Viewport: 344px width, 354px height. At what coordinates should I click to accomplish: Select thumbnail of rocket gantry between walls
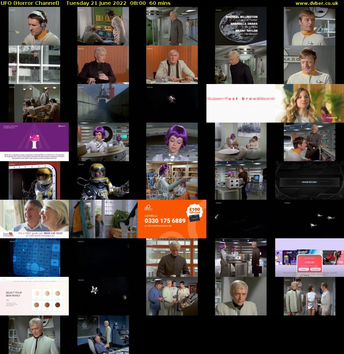click(x=103, y=103)
